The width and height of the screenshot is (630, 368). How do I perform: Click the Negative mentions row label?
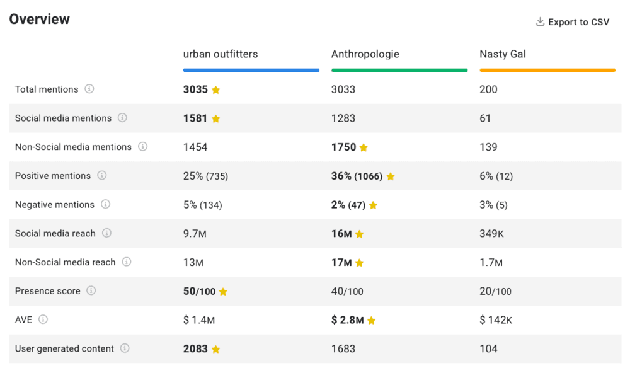[55, 205]
